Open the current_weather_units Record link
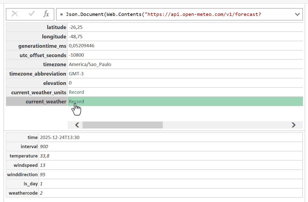This screenshot has height=202, width=308. 76,92
